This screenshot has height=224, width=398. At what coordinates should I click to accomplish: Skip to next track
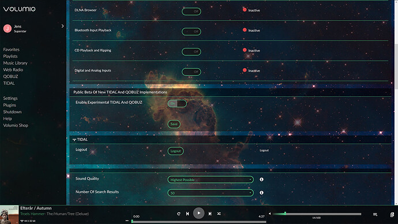pyautogui.click(x=210, y=214)
